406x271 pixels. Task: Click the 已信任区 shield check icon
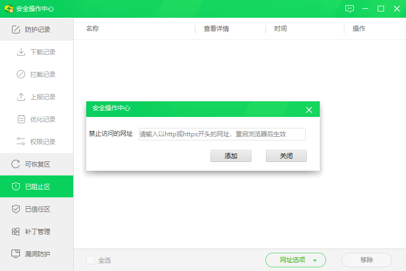coord(16,209)
